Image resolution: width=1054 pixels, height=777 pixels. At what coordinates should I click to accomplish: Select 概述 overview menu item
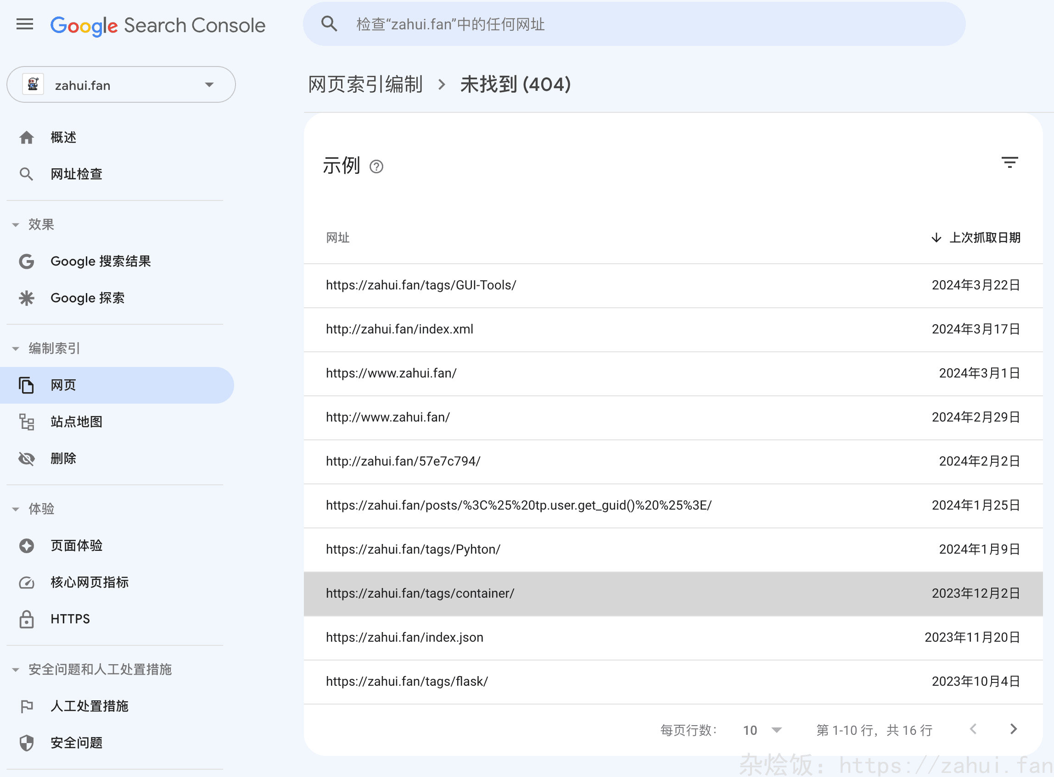coord(63,137)
